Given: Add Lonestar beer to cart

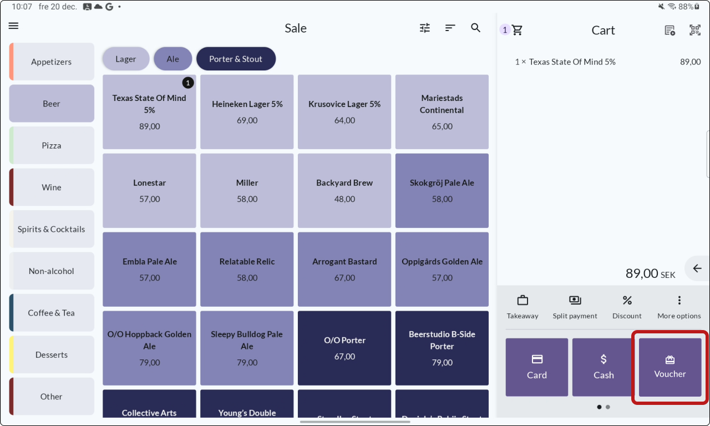Looking at the screenshot, I should click(x=150, y=191).
